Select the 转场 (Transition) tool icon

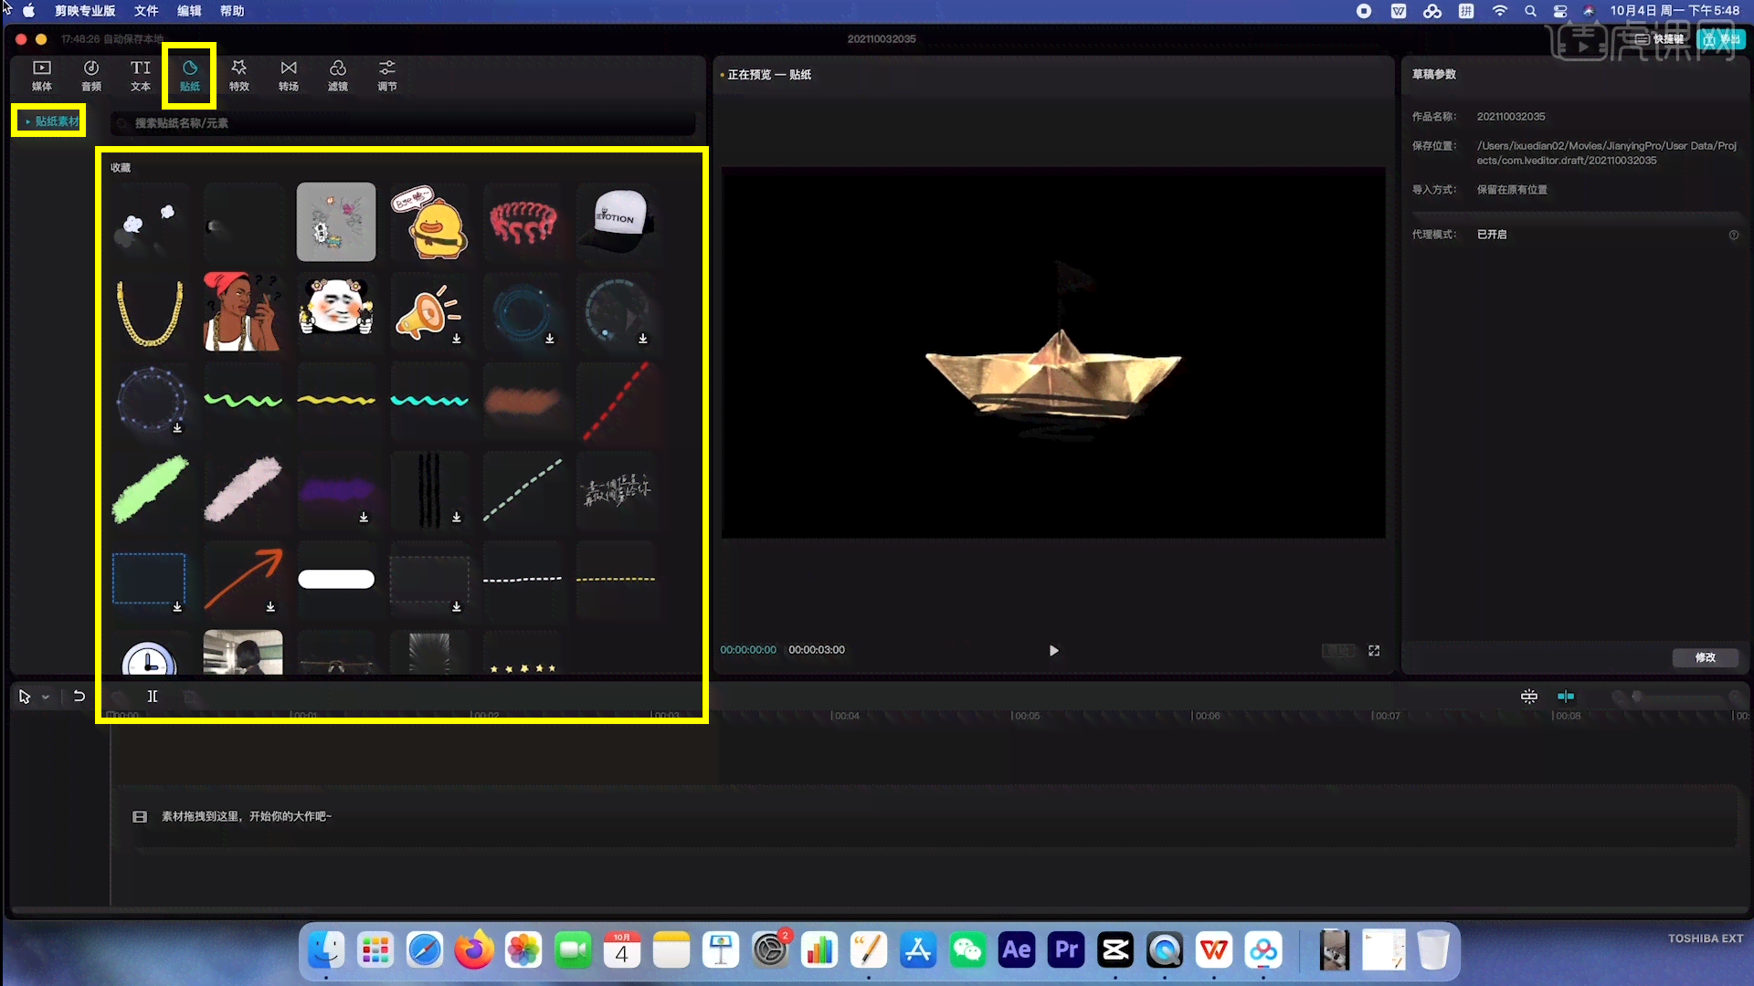tap(288, 75)
